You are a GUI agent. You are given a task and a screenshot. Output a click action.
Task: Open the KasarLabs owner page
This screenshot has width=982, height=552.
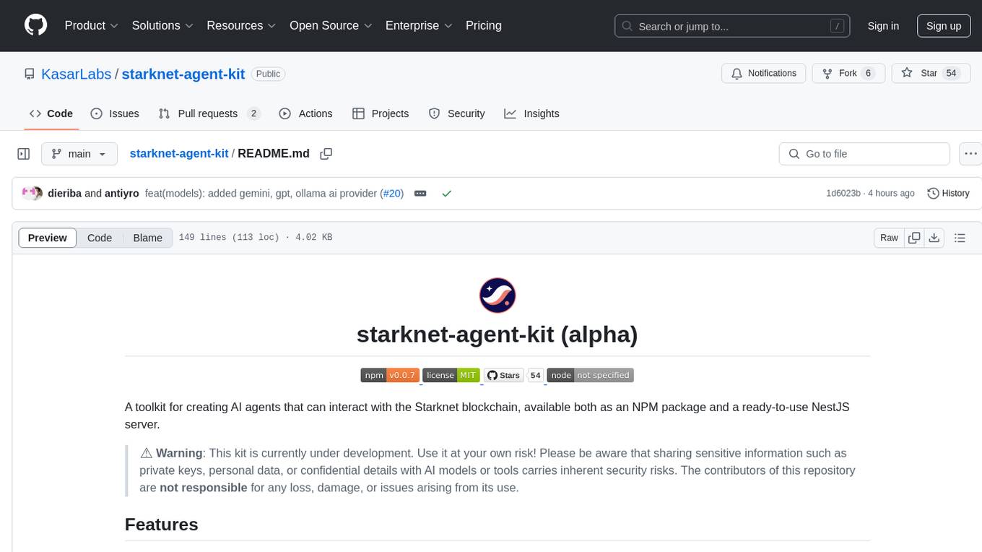pos(76,74)
